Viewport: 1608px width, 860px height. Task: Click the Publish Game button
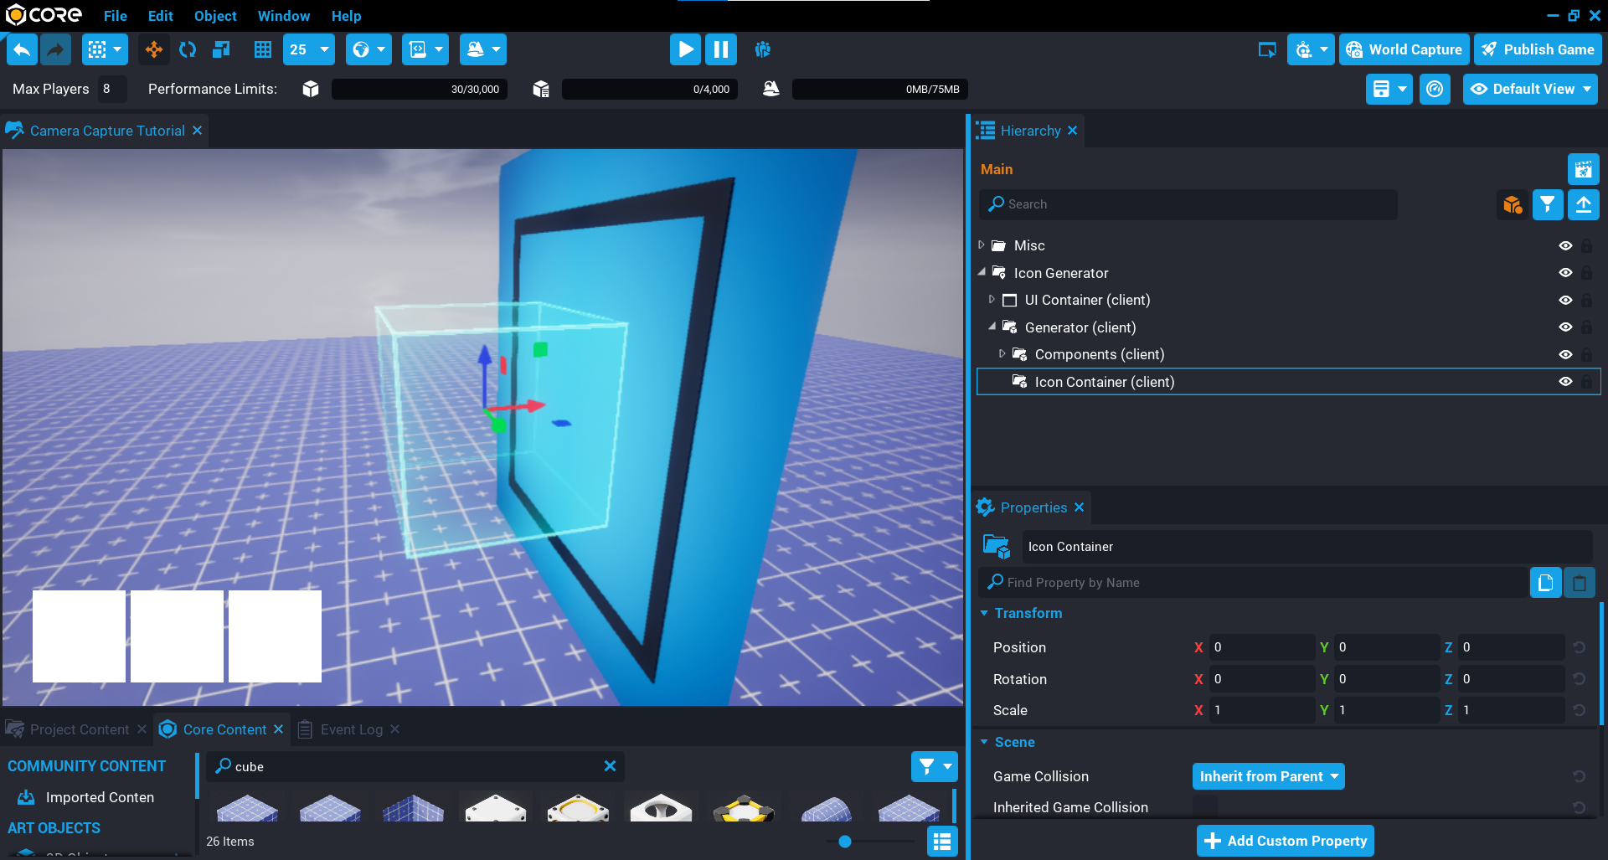[1538, 50]
